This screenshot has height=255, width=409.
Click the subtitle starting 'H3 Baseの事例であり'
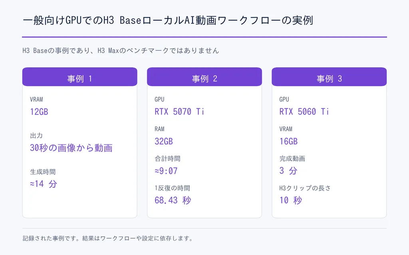tap(121, 51)
